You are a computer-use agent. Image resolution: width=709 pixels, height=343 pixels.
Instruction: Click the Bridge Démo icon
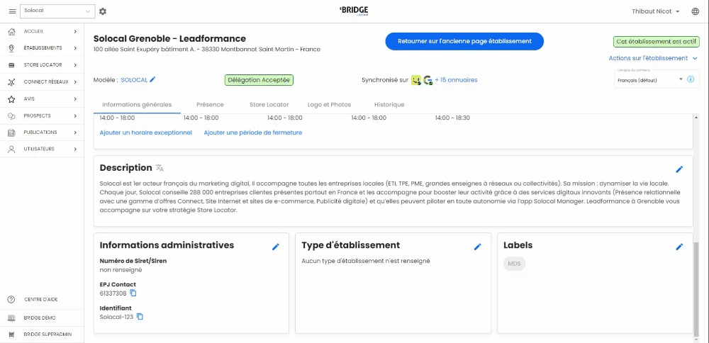click(x=12, y=317)
